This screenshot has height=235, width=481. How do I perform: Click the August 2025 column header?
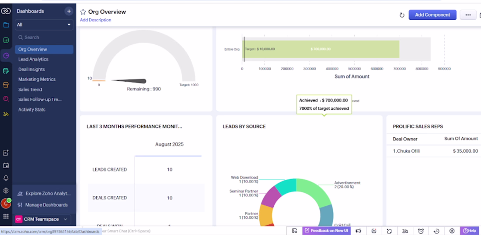pos(169,144)
